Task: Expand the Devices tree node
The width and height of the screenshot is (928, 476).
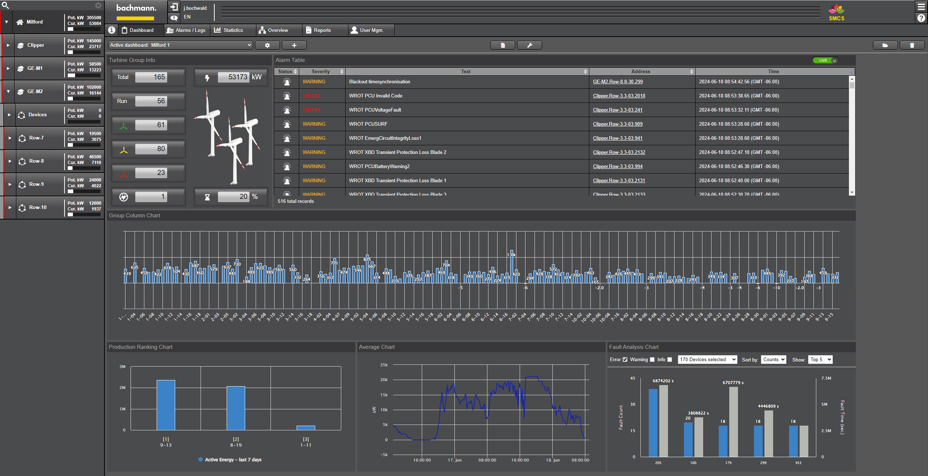Action: [9, 115]
